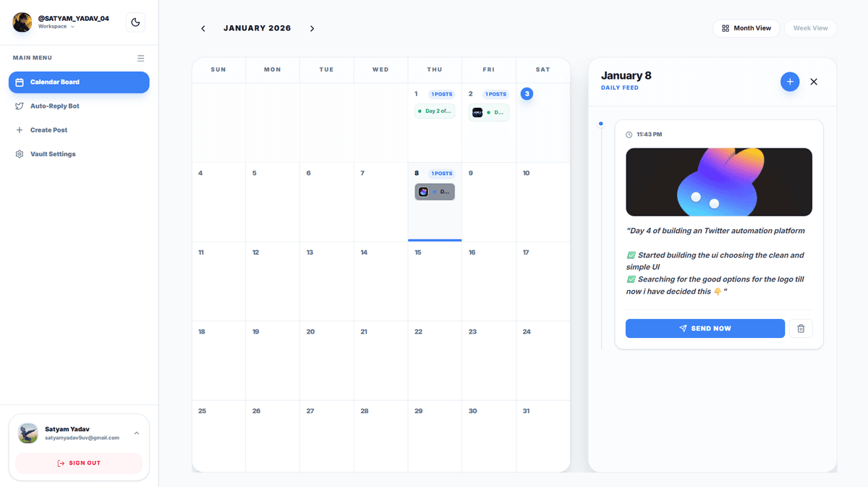The image size is (868, 487).
Task: Add a new post with the plus button
Action: [x=790, y=82]
